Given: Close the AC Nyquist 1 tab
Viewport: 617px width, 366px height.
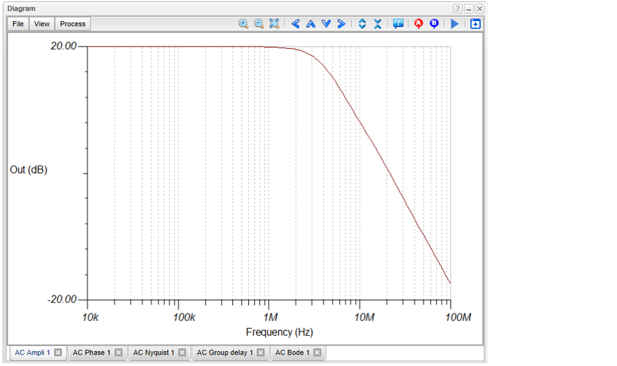Looking at the screenshot, I should click(x=182, y=352).
